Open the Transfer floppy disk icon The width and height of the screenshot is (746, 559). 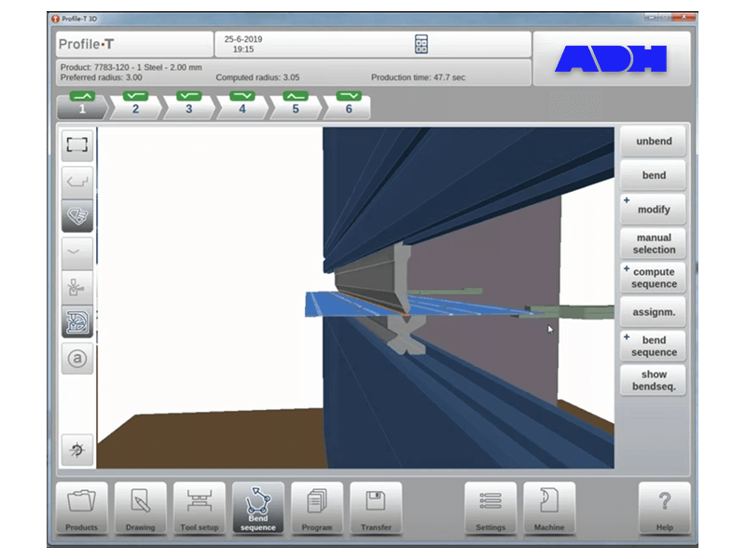pos(376,508)
